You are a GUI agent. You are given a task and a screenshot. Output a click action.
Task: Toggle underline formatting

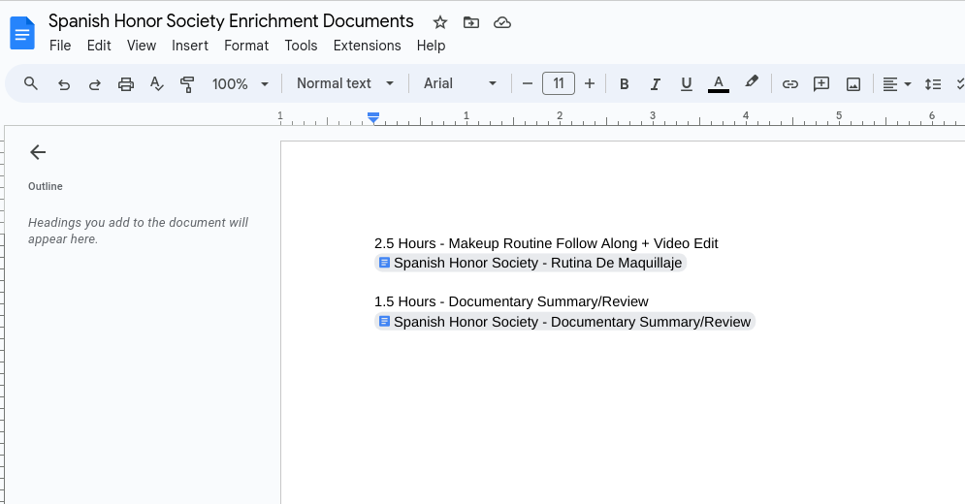click(687, 84)
